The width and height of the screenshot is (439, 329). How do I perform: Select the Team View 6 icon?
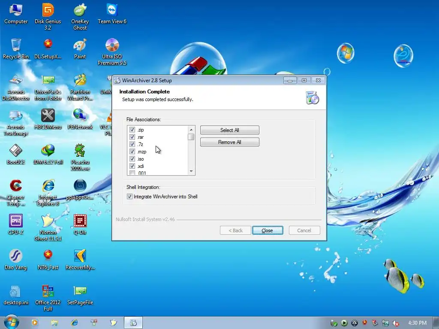[112, 14]
